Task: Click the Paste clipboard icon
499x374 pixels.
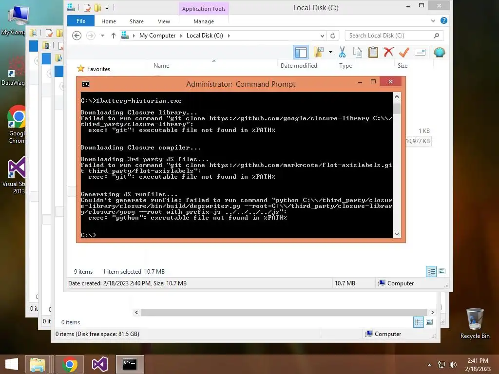Action: pyautogui.click(x=373, y=52)
